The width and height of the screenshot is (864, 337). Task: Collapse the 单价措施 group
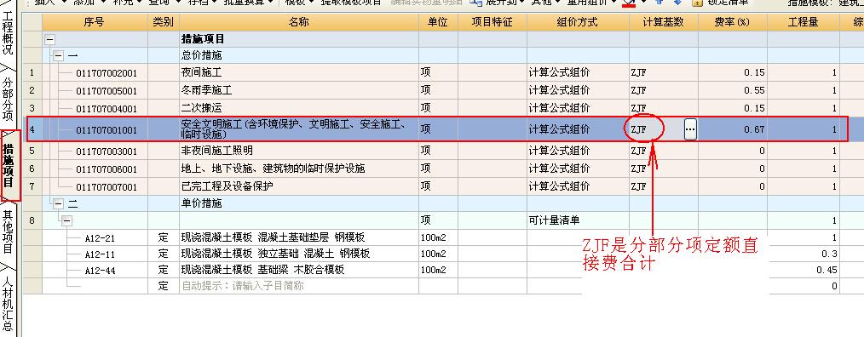pos(59,203)
